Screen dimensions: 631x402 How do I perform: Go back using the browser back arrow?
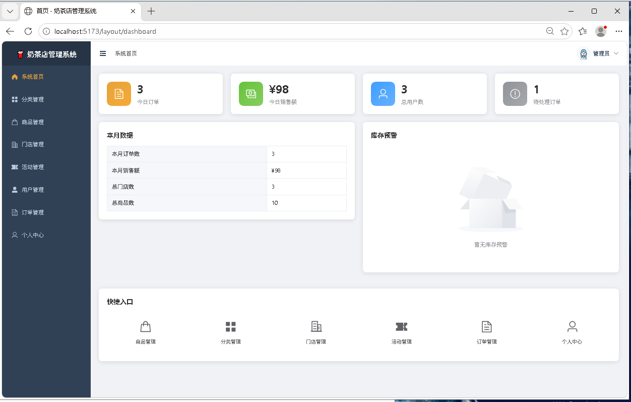point(10,31)
